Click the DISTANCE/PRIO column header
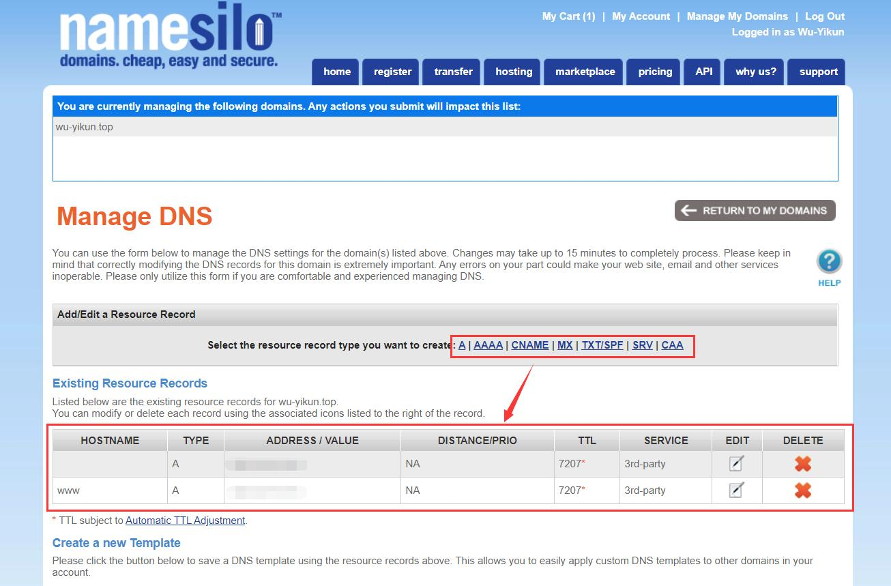 (478, 441)
